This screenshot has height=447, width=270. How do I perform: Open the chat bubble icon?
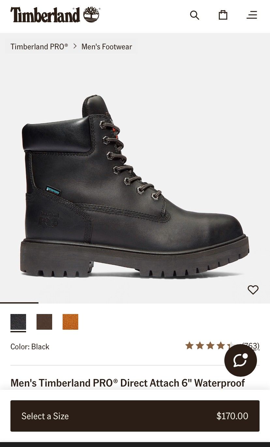241,360
